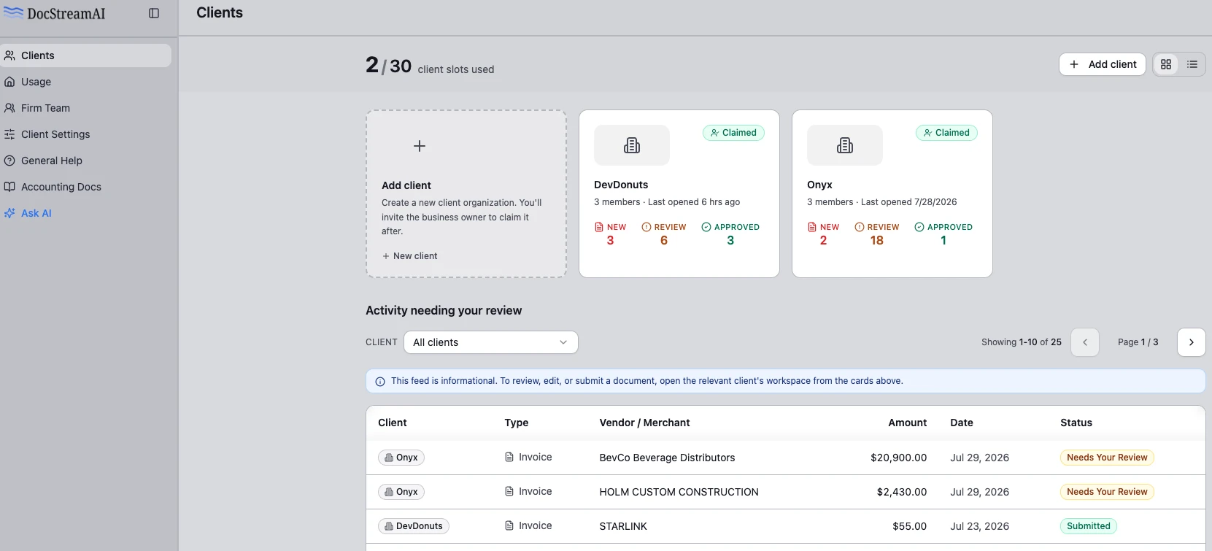This screenshot has width=1212, height=551.
Task: Click Onyx review count 18
Action: 877,241
